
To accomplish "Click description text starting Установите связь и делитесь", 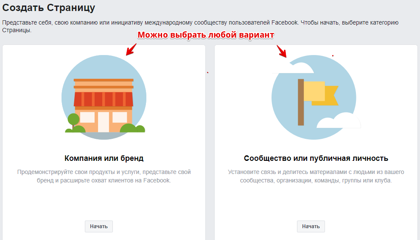I will 316,176.
